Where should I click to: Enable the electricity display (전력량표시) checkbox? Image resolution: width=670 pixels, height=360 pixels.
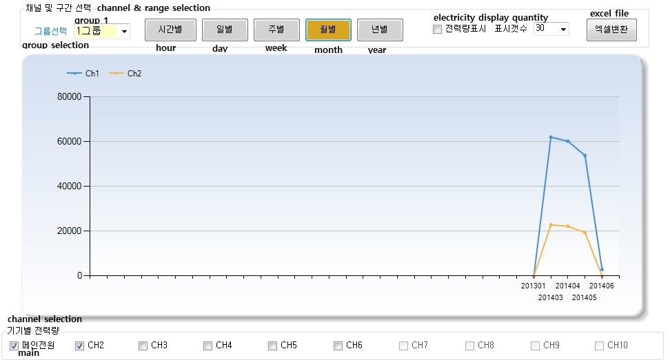tap(437, 29)
